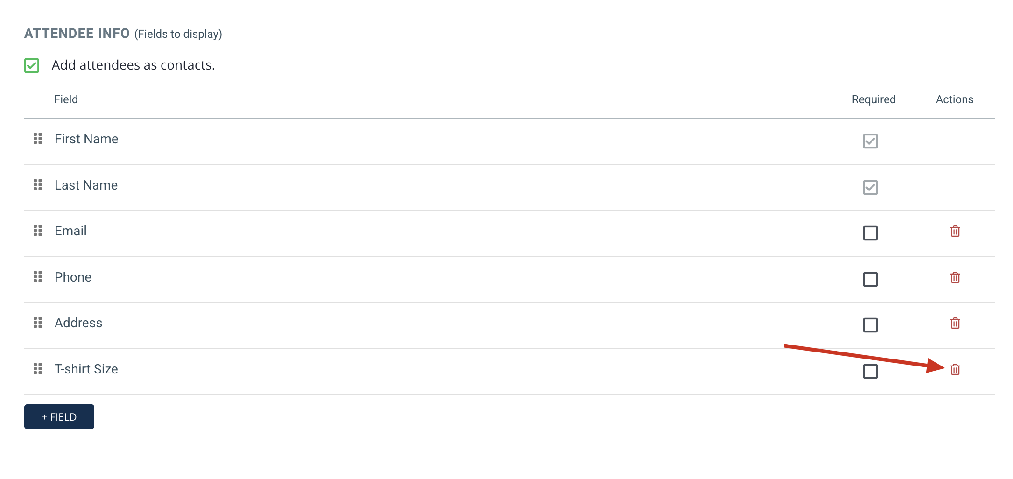Viewport: 1013px width, 479px height.
Task: Delete the Email field with trash icon
Action: click(955, 231)
